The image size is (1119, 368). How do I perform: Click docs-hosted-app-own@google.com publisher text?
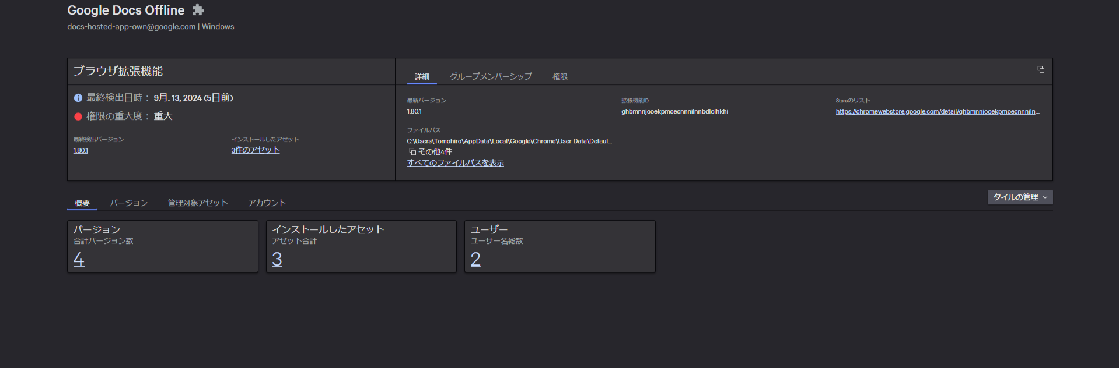pos(131,27)
